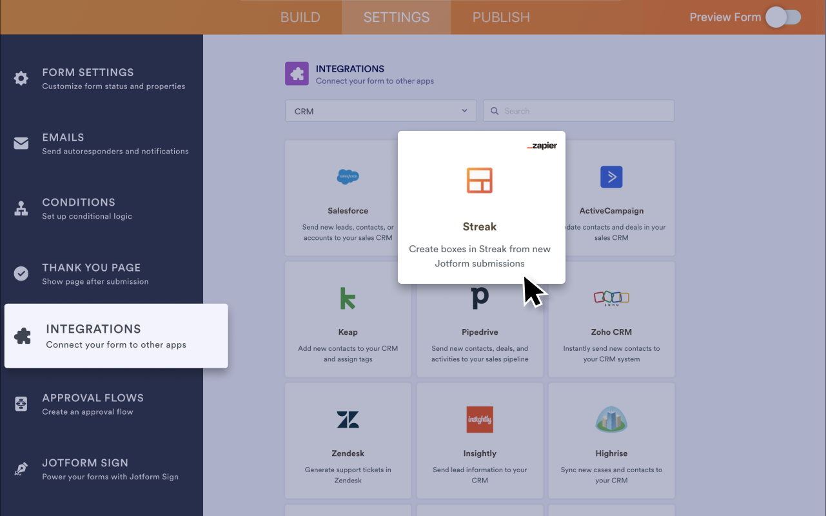Switch to the BUILD tab

click(x=300, y=17)
